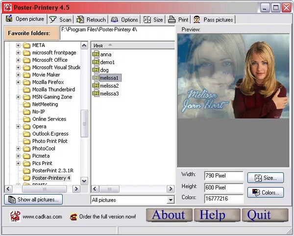Expand the Movie Maker folder

coord(18,75)
